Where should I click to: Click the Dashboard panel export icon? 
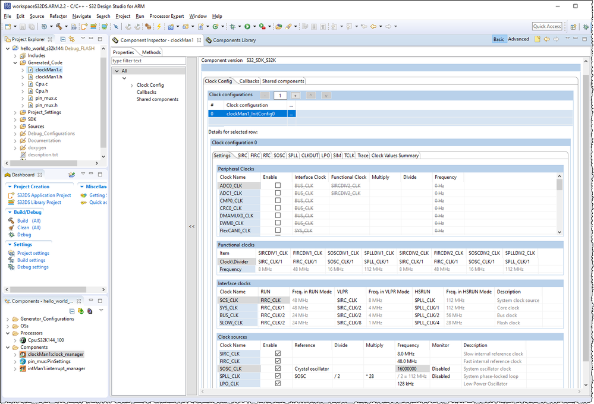click(x=71, y=175)
